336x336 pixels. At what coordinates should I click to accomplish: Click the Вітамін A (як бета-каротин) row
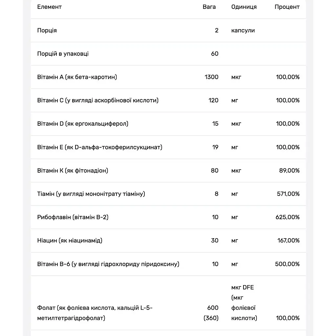pos(168,77)
